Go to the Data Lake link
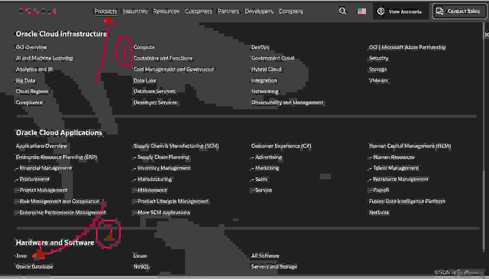The width and height of the screenshot is (489, 279). point(145,80)
